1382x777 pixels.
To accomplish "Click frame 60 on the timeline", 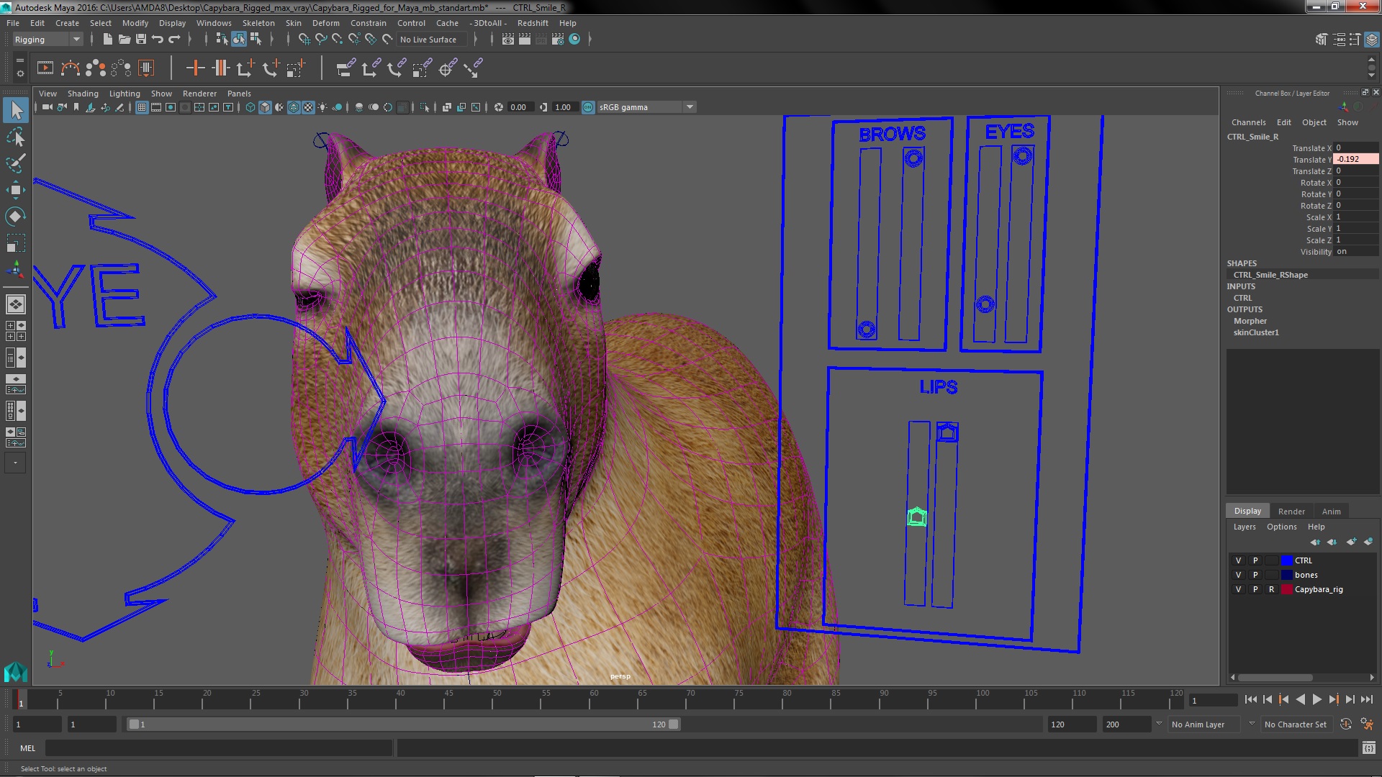I will (594, 699).
